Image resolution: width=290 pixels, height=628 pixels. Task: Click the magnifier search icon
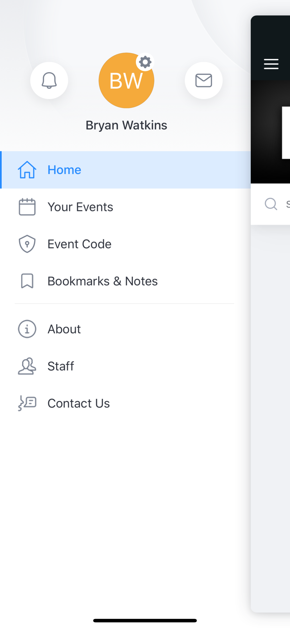(271, 204)
